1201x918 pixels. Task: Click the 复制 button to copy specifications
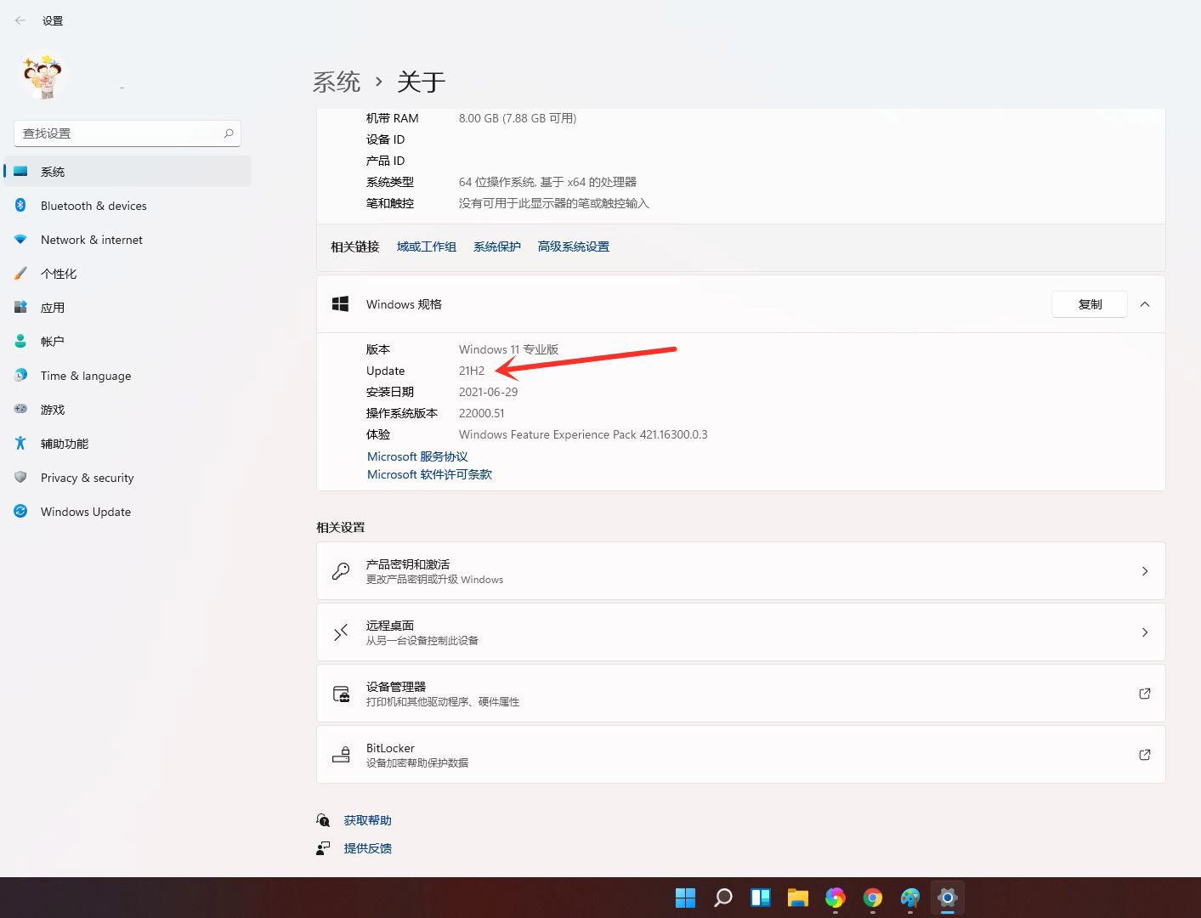click(x=1089, y=303)
